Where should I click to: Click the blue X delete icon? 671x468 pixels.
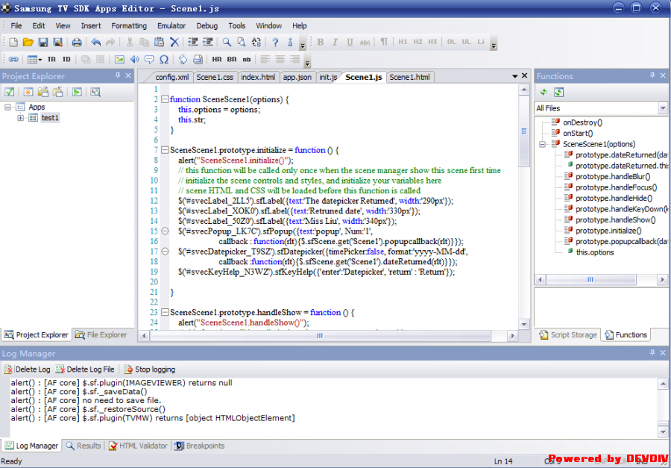click(174, 42)
